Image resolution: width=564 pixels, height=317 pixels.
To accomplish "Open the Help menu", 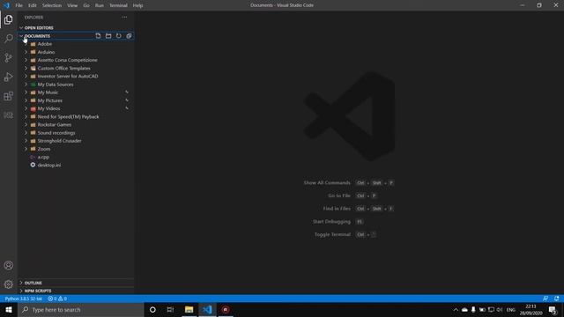I will pos(137,5).
